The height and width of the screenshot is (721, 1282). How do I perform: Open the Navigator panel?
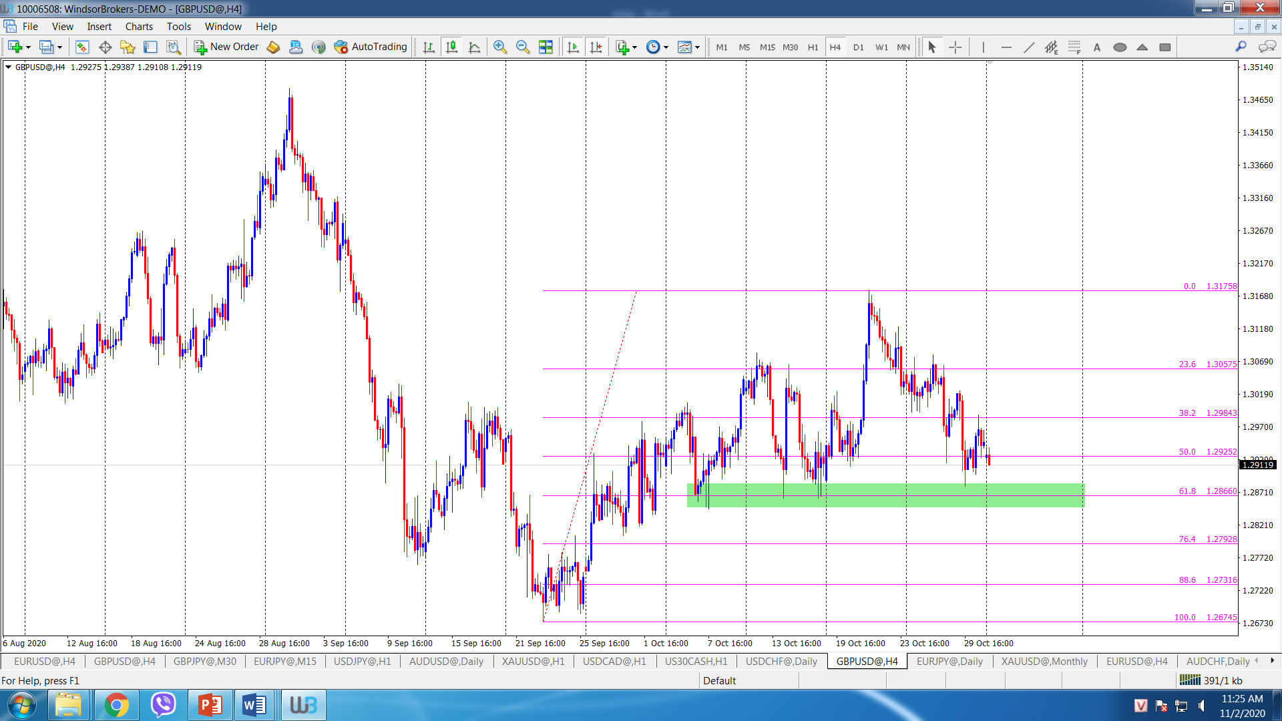pyautogui.click(x=128, y=47)
